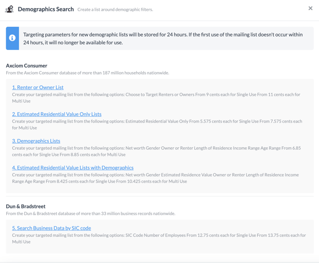Click the Demographics Search title text
The width and height of the screenshot is (319, 263).
pos(46,9)
